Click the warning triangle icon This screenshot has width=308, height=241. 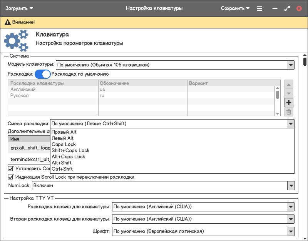coord(7,22)
